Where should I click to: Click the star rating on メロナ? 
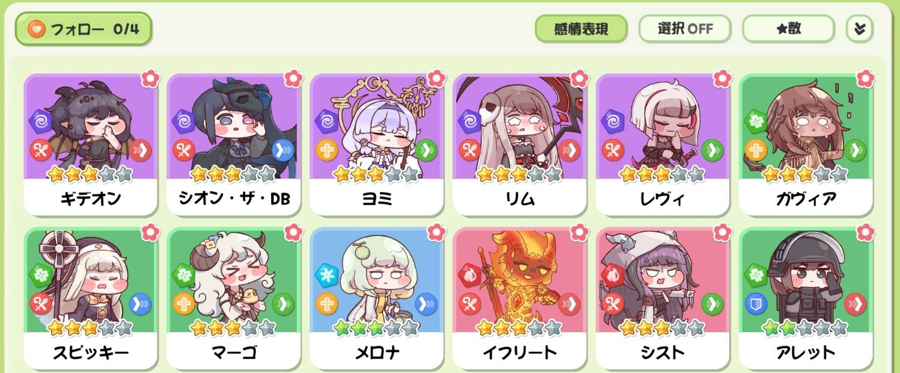click(376, 328)
